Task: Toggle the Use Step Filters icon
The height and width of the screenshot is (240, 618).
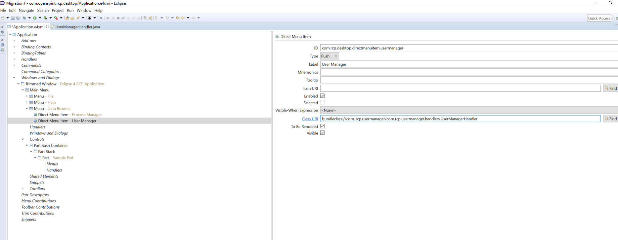Action: tap(150, 18)
